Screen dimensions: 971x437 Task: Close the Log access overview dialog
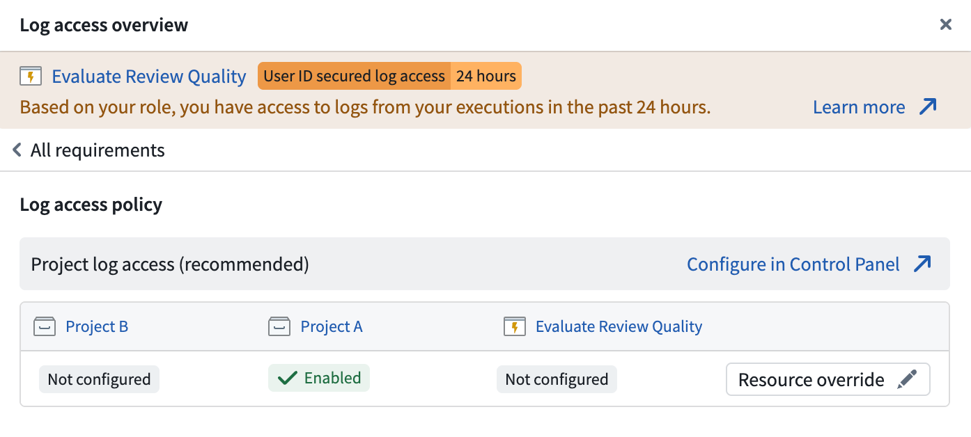(945, 25)
